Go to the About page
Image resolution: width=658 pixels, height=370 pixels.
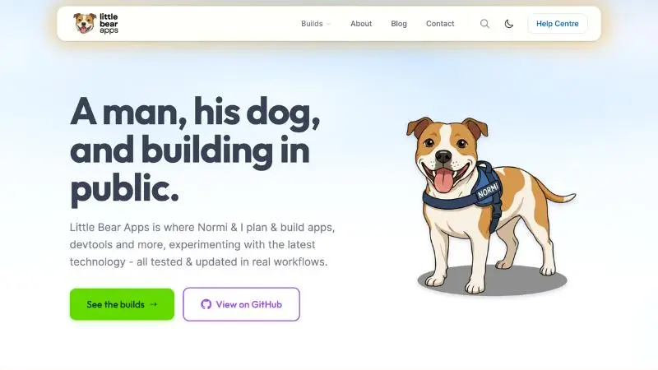point(361,24)
